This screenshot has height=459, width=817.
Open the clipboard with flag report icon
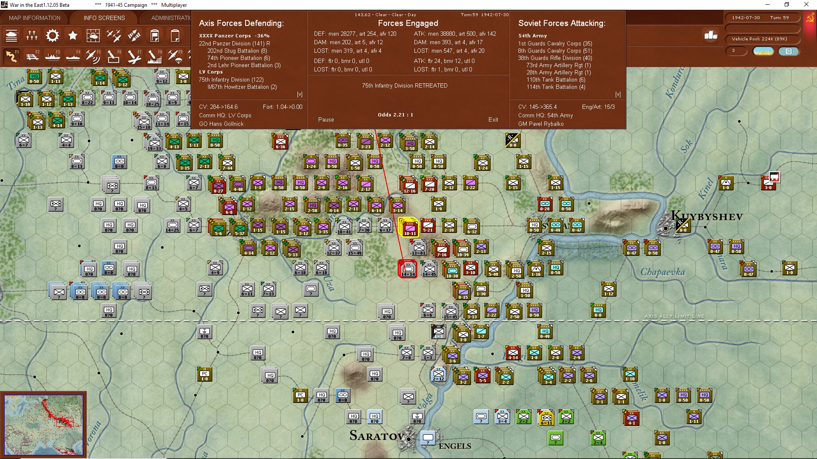click(154, 36)
